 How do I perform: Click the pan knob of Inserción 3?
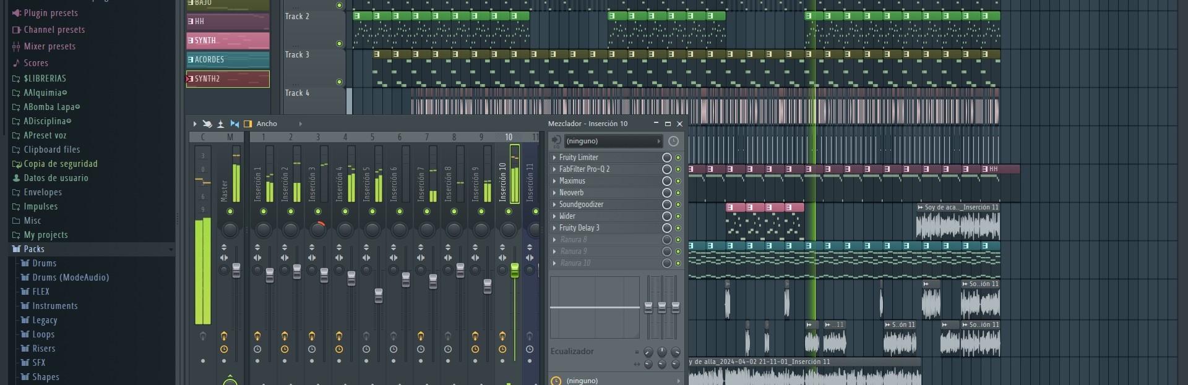318,230
